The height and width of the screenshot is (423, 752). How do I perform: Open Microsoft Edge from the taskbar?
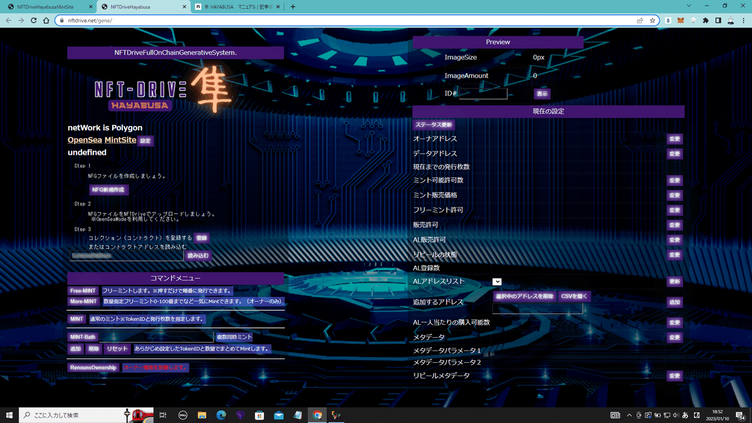point(221,415)
